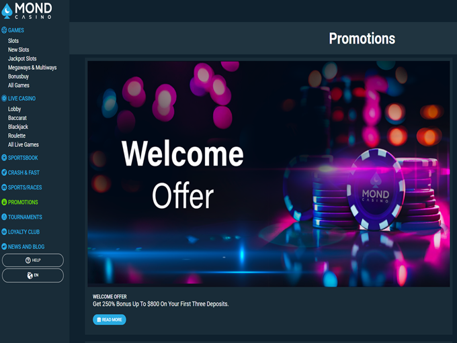457x343 pixels.
Task: Open the Help button
Action: point(33,260)
